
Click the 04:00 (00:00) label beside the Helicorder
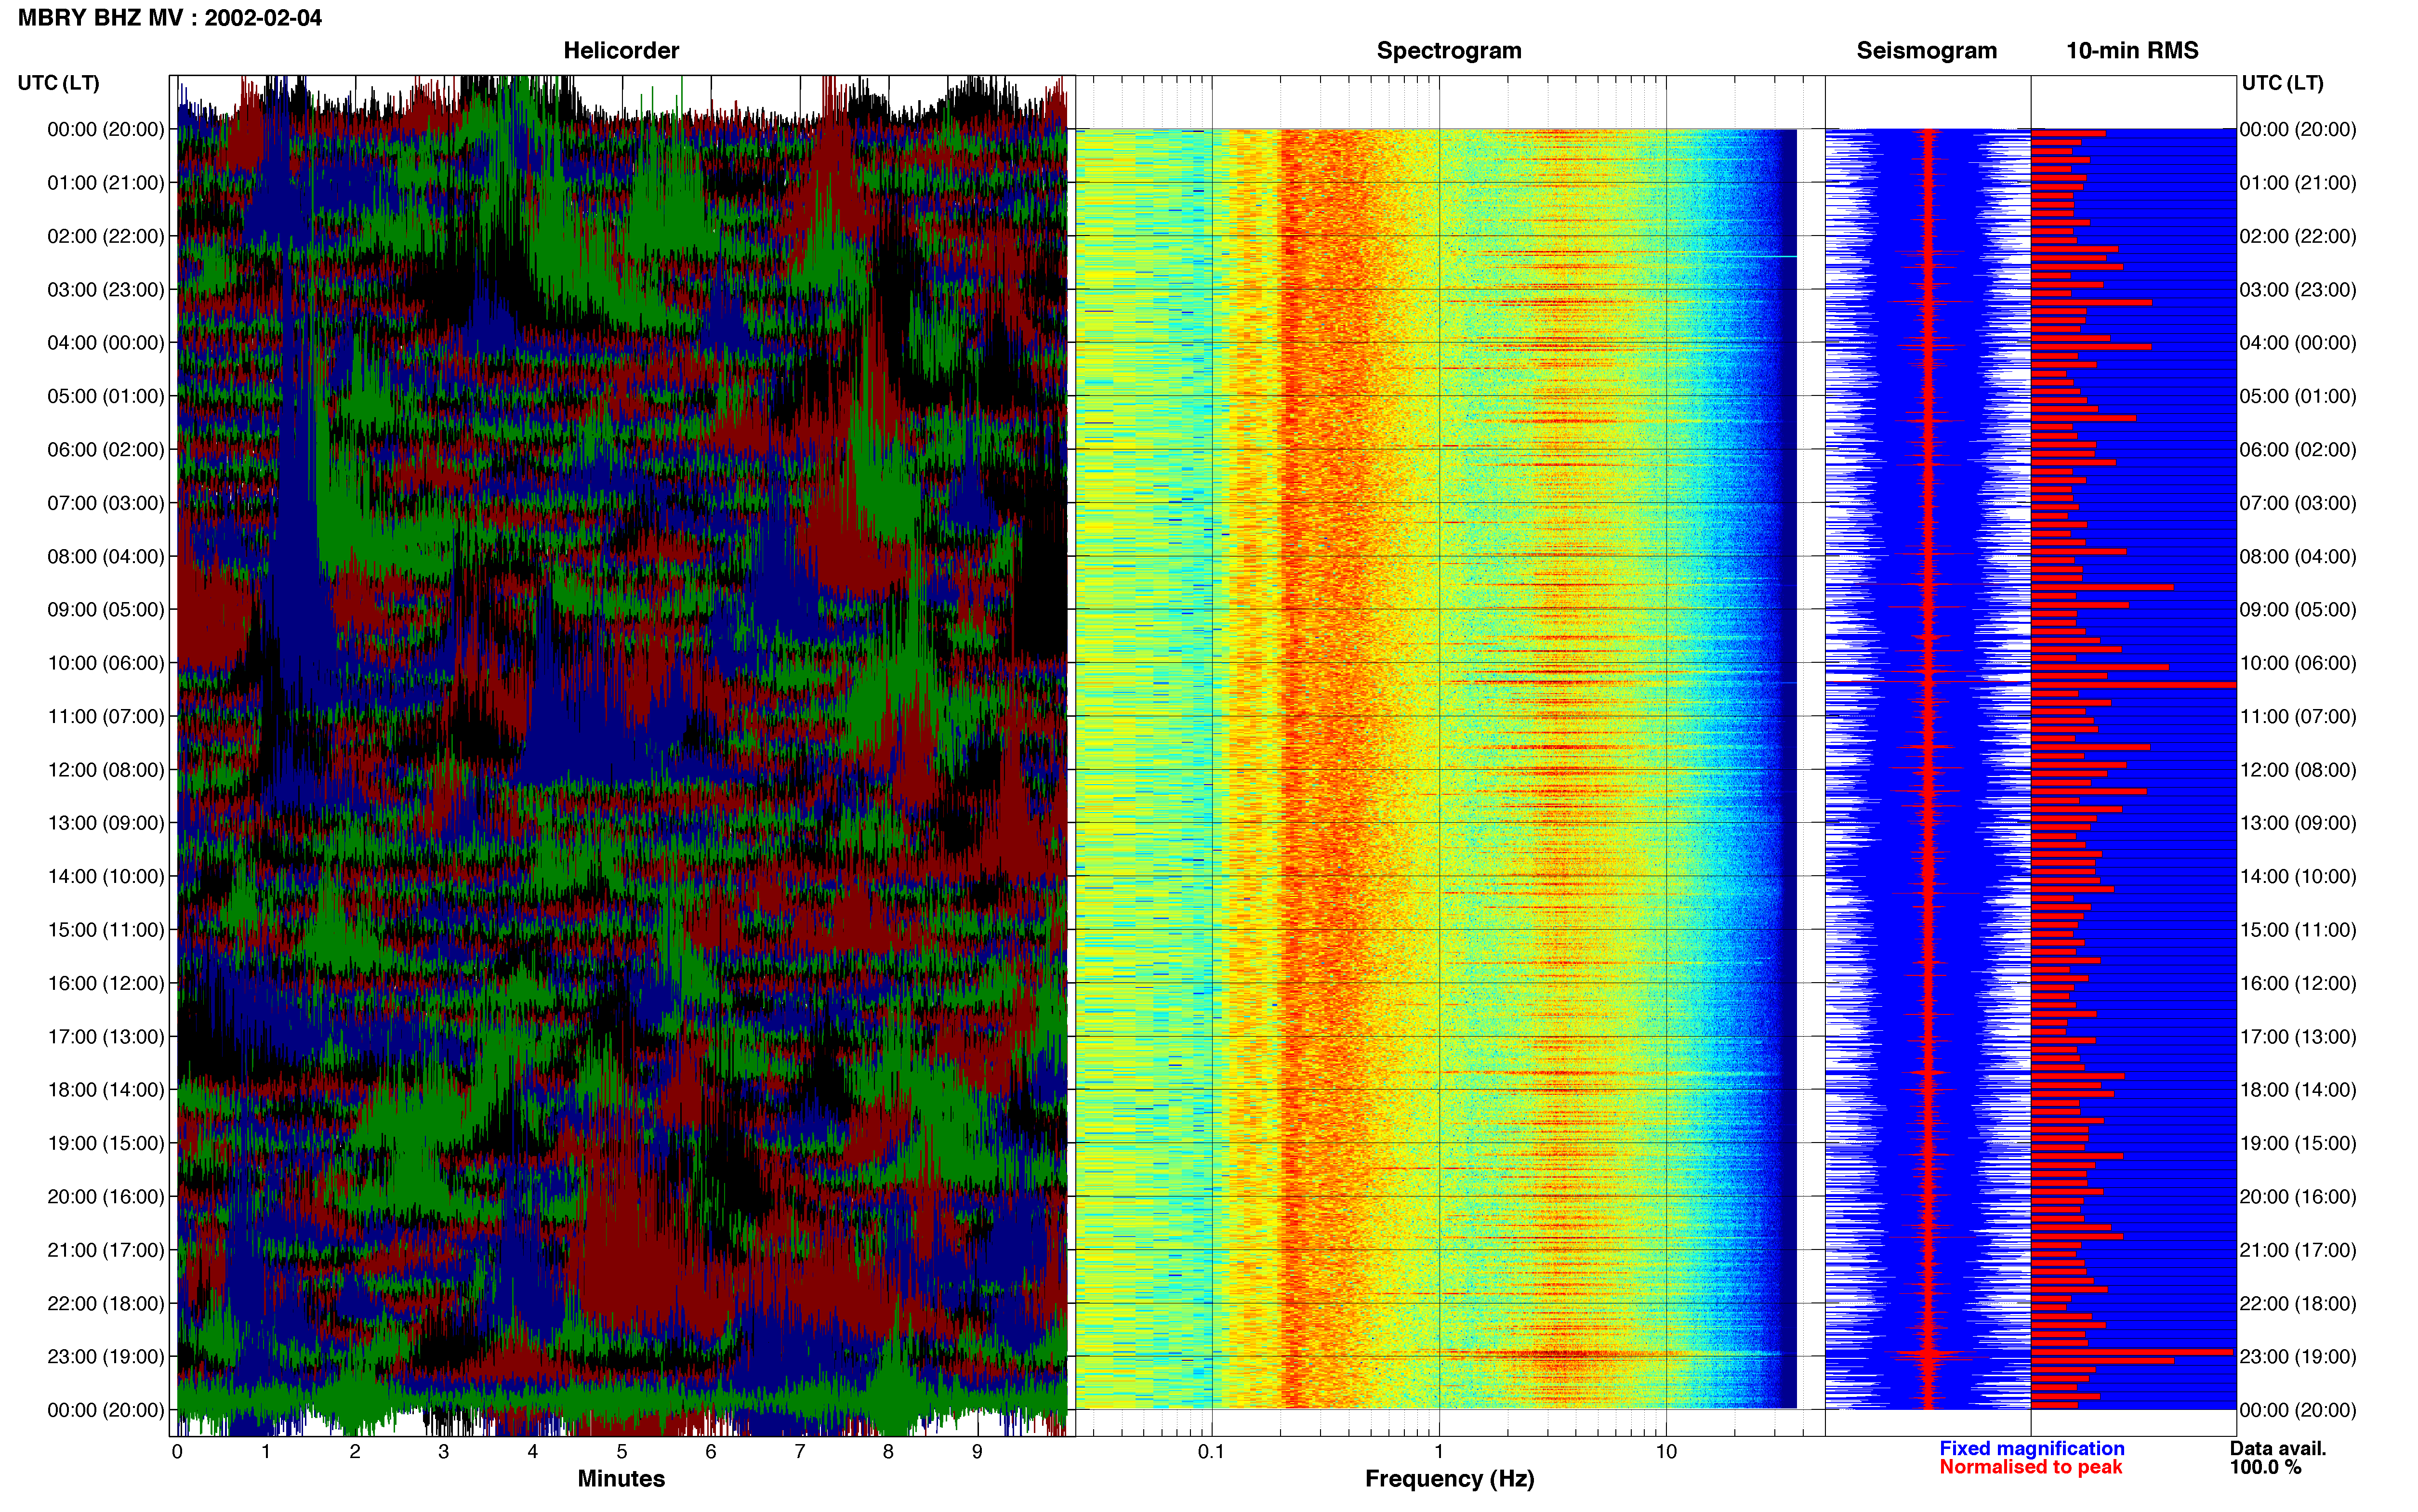106,343
